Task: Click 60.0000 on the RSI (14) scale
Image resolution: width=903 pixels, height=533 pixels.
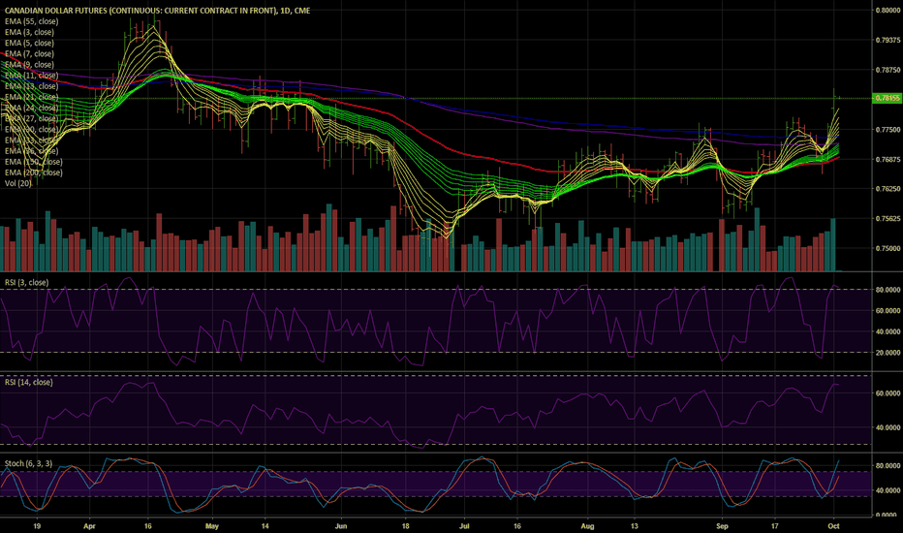Action: point(888,393)
